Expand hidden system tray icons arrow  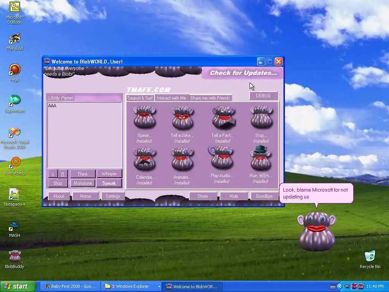tap(340, 287)
